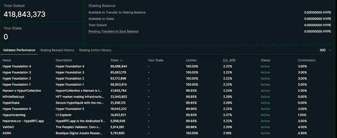Click stake value 19,043,222
The width and height of the screenshot is (337, 138).
118,109
